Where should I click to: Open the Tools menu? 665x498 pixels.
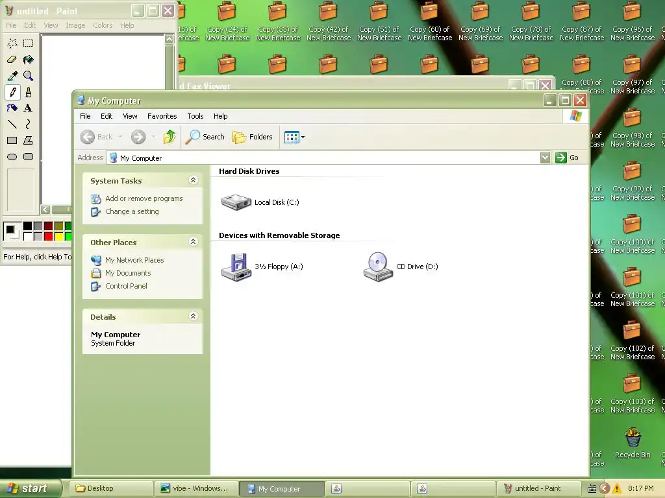pos(195,116)
